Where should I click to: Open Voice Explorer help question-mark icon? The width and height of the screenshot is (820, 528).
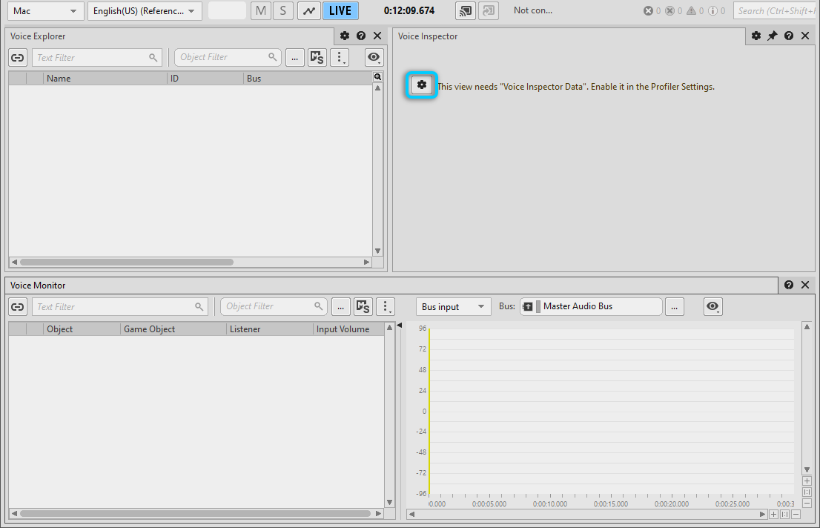pyautogui.click(x=361, y=36)
